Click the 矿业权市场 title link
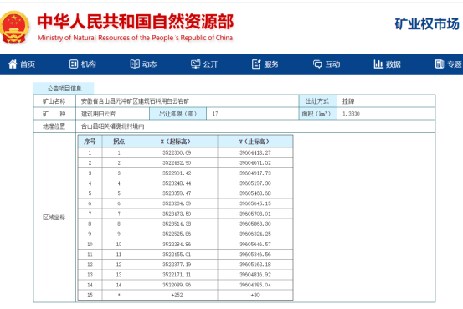 (x=427, y=24)
